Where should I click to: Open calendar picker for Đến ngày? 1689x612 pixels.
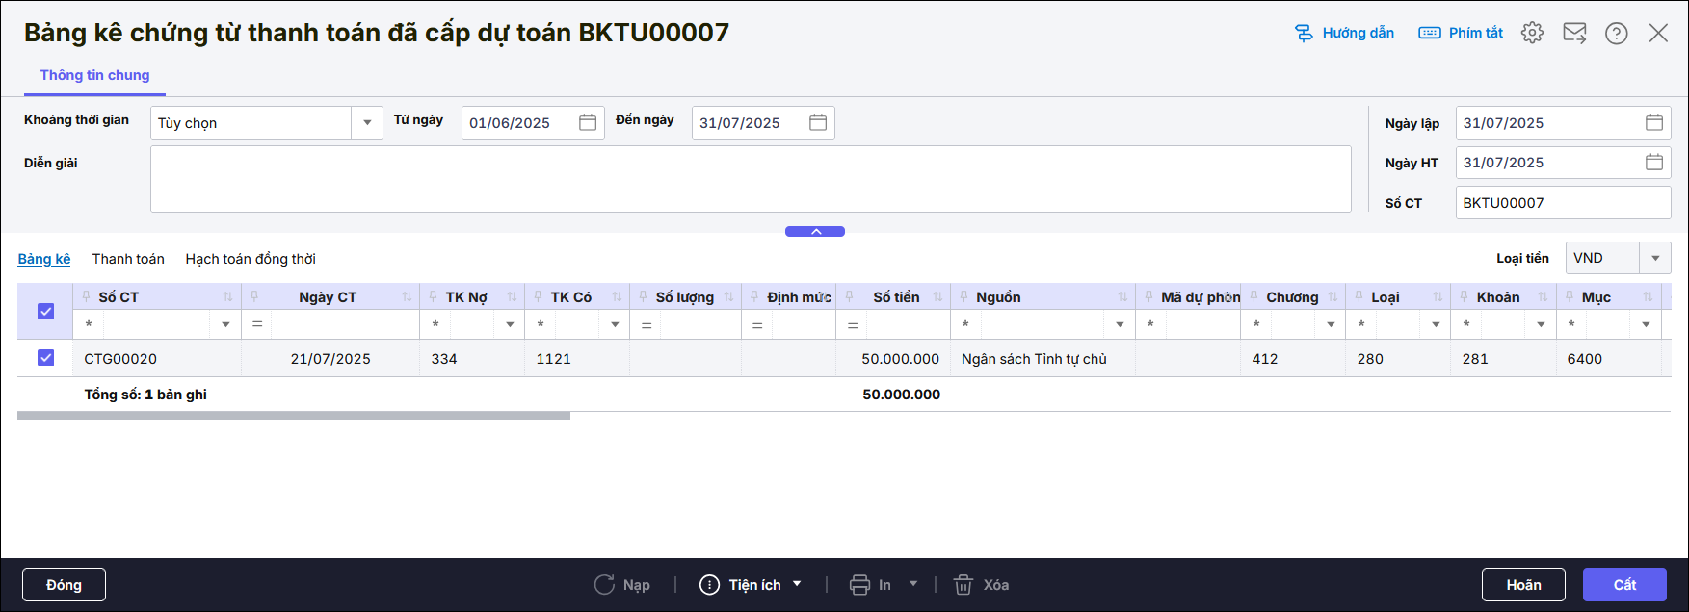coord(818,122)
